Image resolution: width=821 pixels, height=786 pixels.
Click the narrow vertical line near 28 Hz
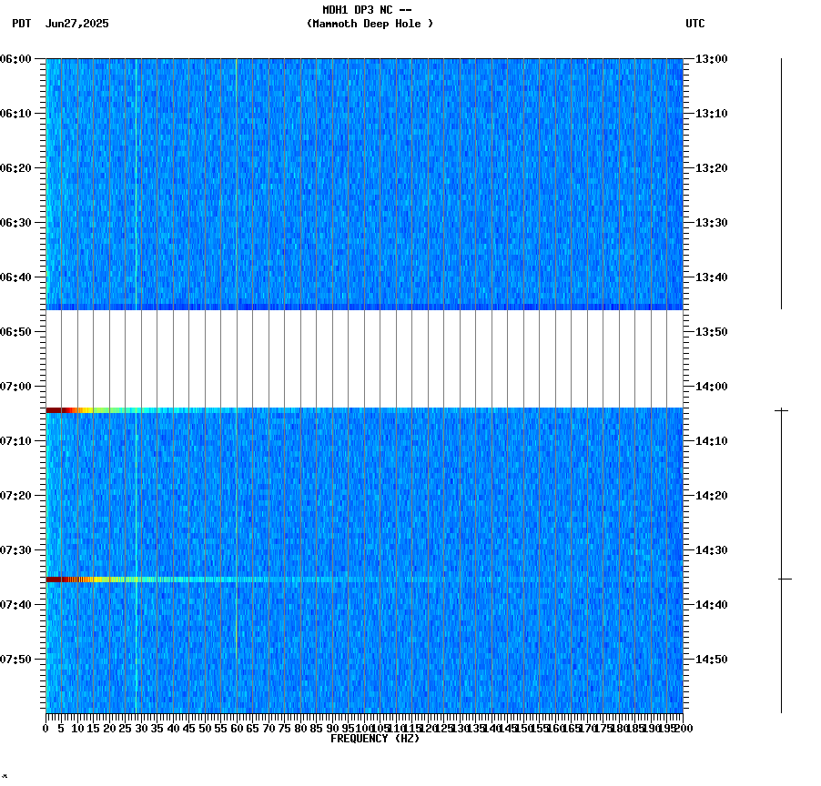[x=136, y=182]
